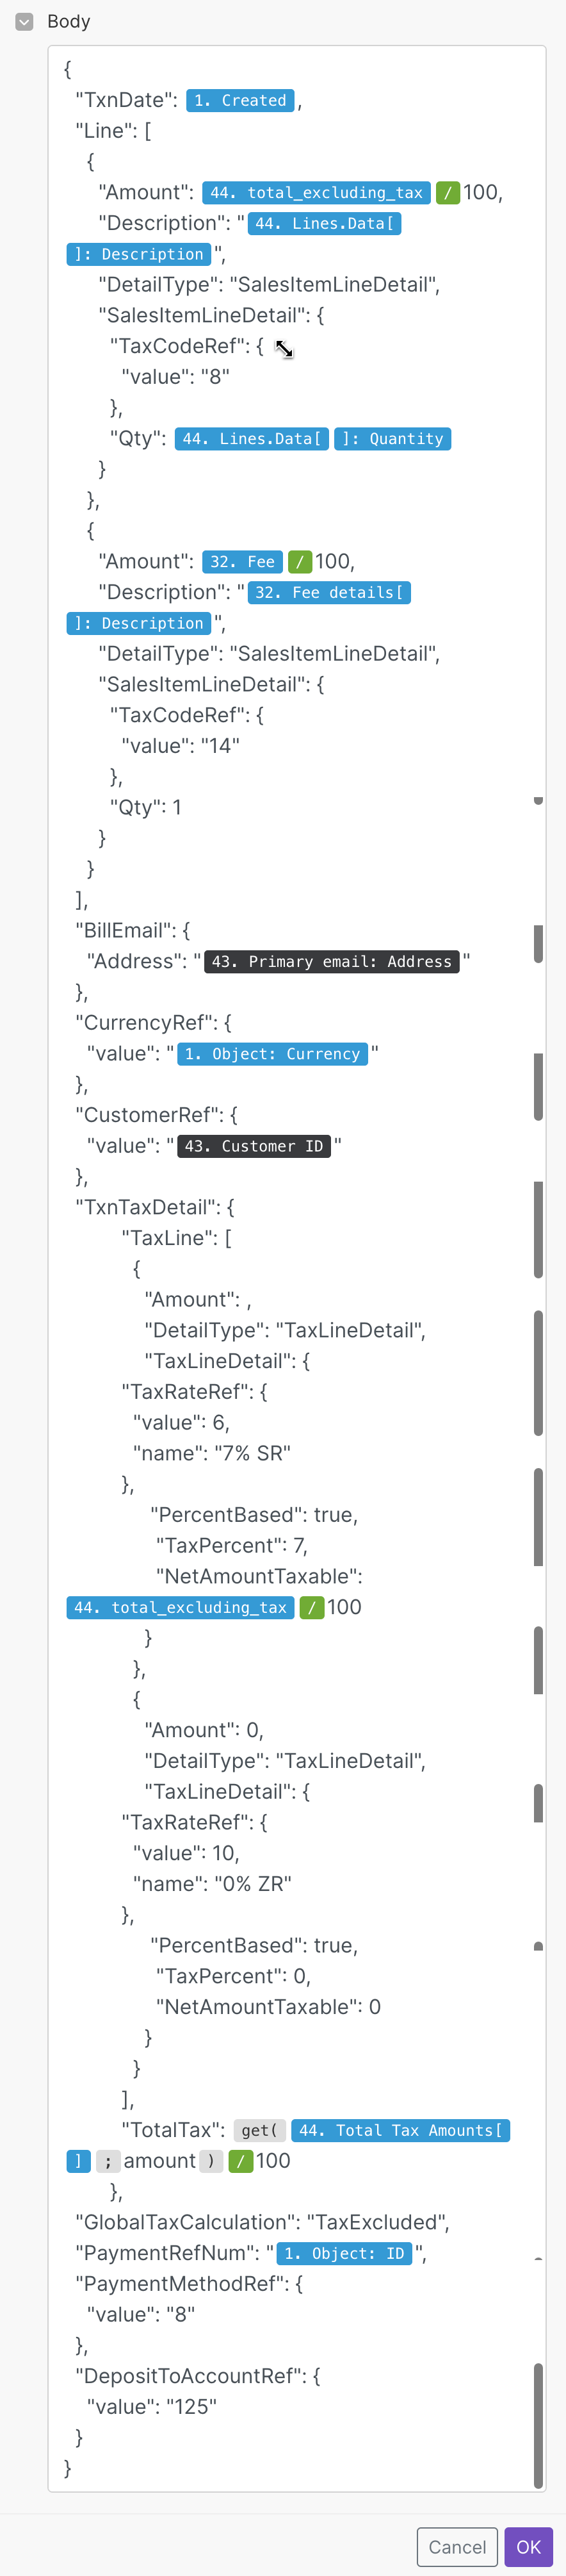Screen dimensions: 566x2576
Task: Click the "1. Object: Currency" pill
Action: click(x=272, y=1054)
